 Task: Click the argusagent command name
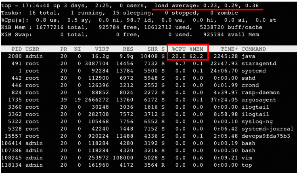(259, 100)
